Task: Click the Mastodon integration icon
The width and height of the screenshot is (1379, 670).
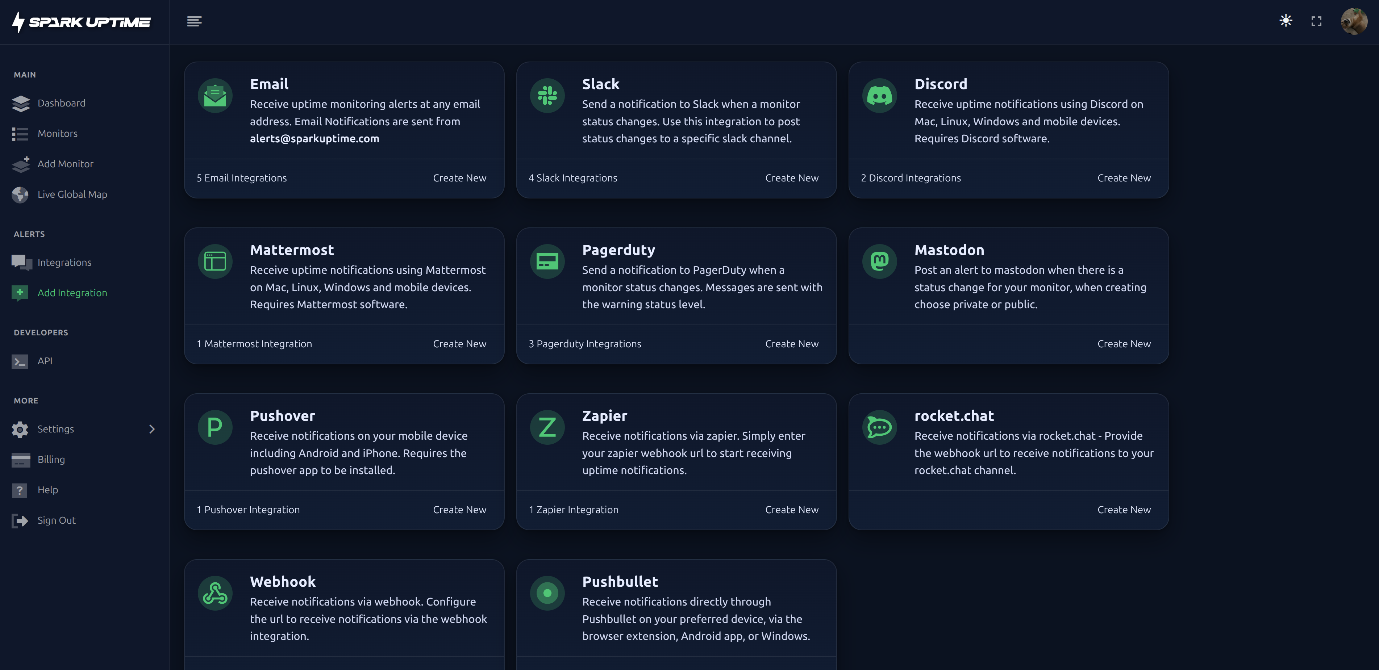Action: tap(879, 262)
